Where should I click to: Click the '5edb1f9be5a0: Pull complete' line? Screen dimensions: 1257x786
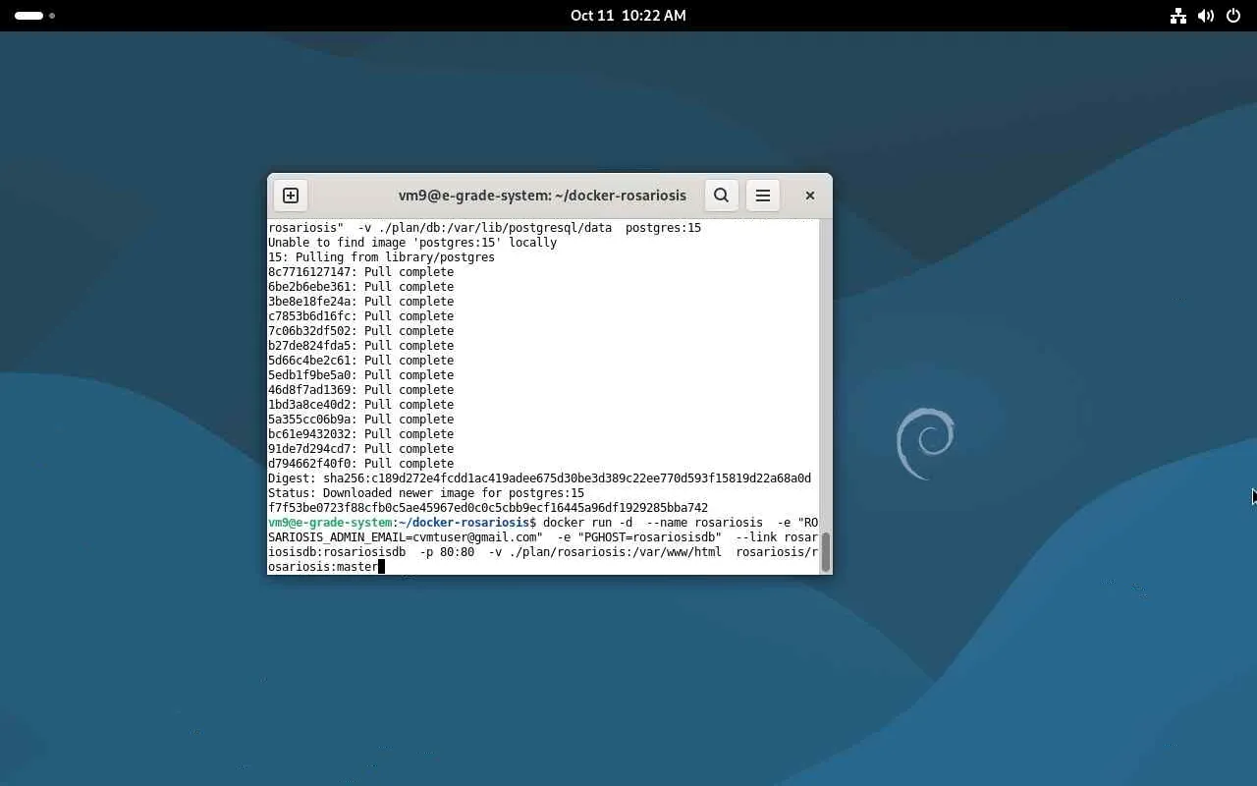click(360, 375)
